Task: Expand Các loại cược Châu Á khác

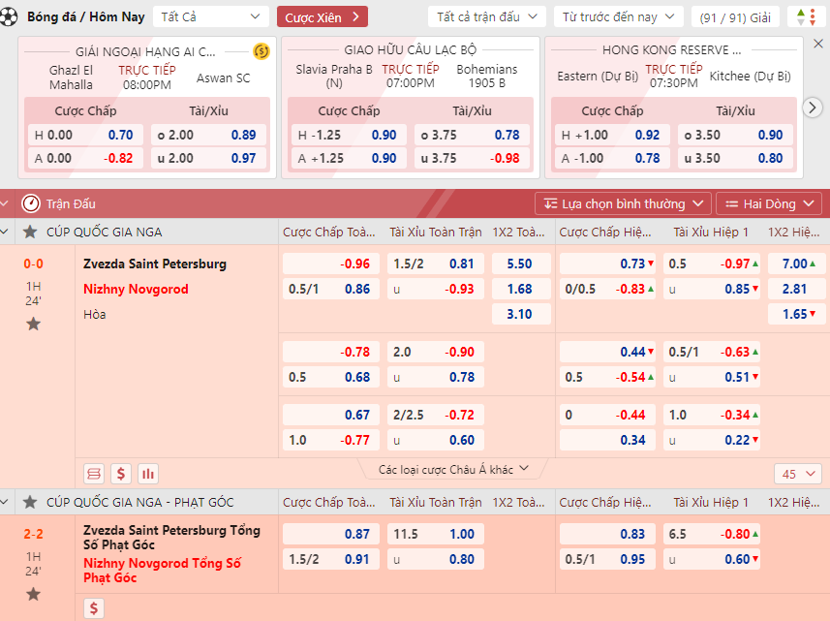Action: click(454, 469)
